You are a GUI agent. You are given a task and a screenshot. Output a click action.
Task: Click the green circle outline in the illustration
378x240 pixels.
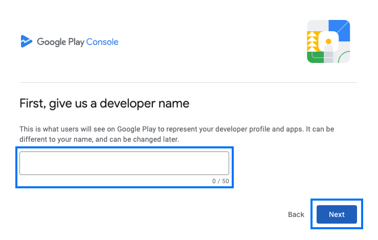(344, 57)
